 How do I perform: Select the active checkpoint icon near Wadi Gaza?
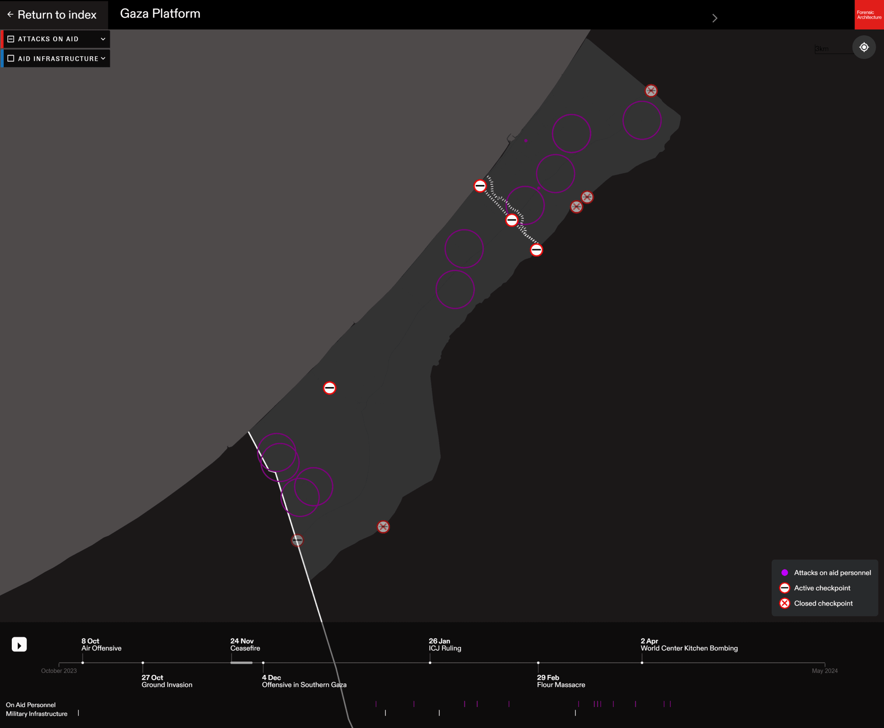pos(512,220)
